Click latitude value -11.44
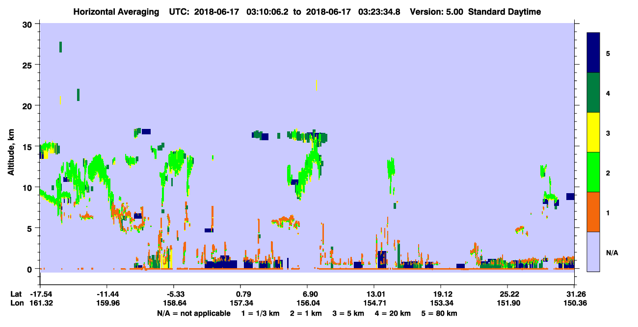Viewport: 638px width, 327px height. [107, 294]
